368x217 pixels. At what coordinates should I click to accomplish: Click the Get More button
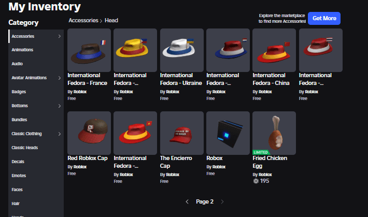[x=324, y=18]
